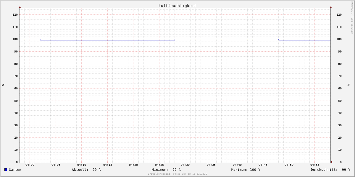Click the right y-axis 90 label
Viewport: 355px width, 177px height.
click(339, 51)
